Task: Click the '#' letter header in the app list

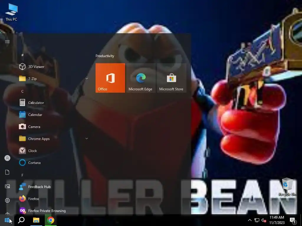Action: [x=22, y=55]
